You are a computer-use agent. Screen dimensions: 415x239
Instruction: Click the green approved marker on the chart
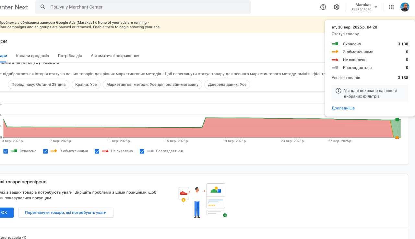397,119
